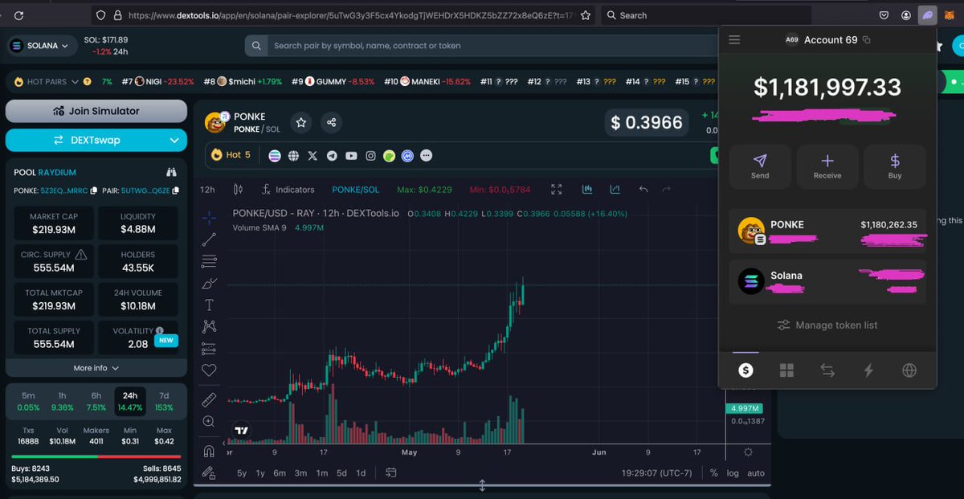Select the chart Text tool

click(x=209, y=305)
